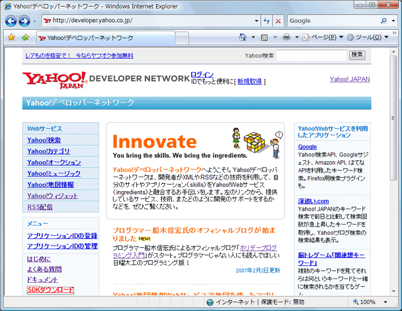This screenshot has height=311, width=402.
Task: Open the Yahoo!地図情報 link
Action: (x=51, y=185)
